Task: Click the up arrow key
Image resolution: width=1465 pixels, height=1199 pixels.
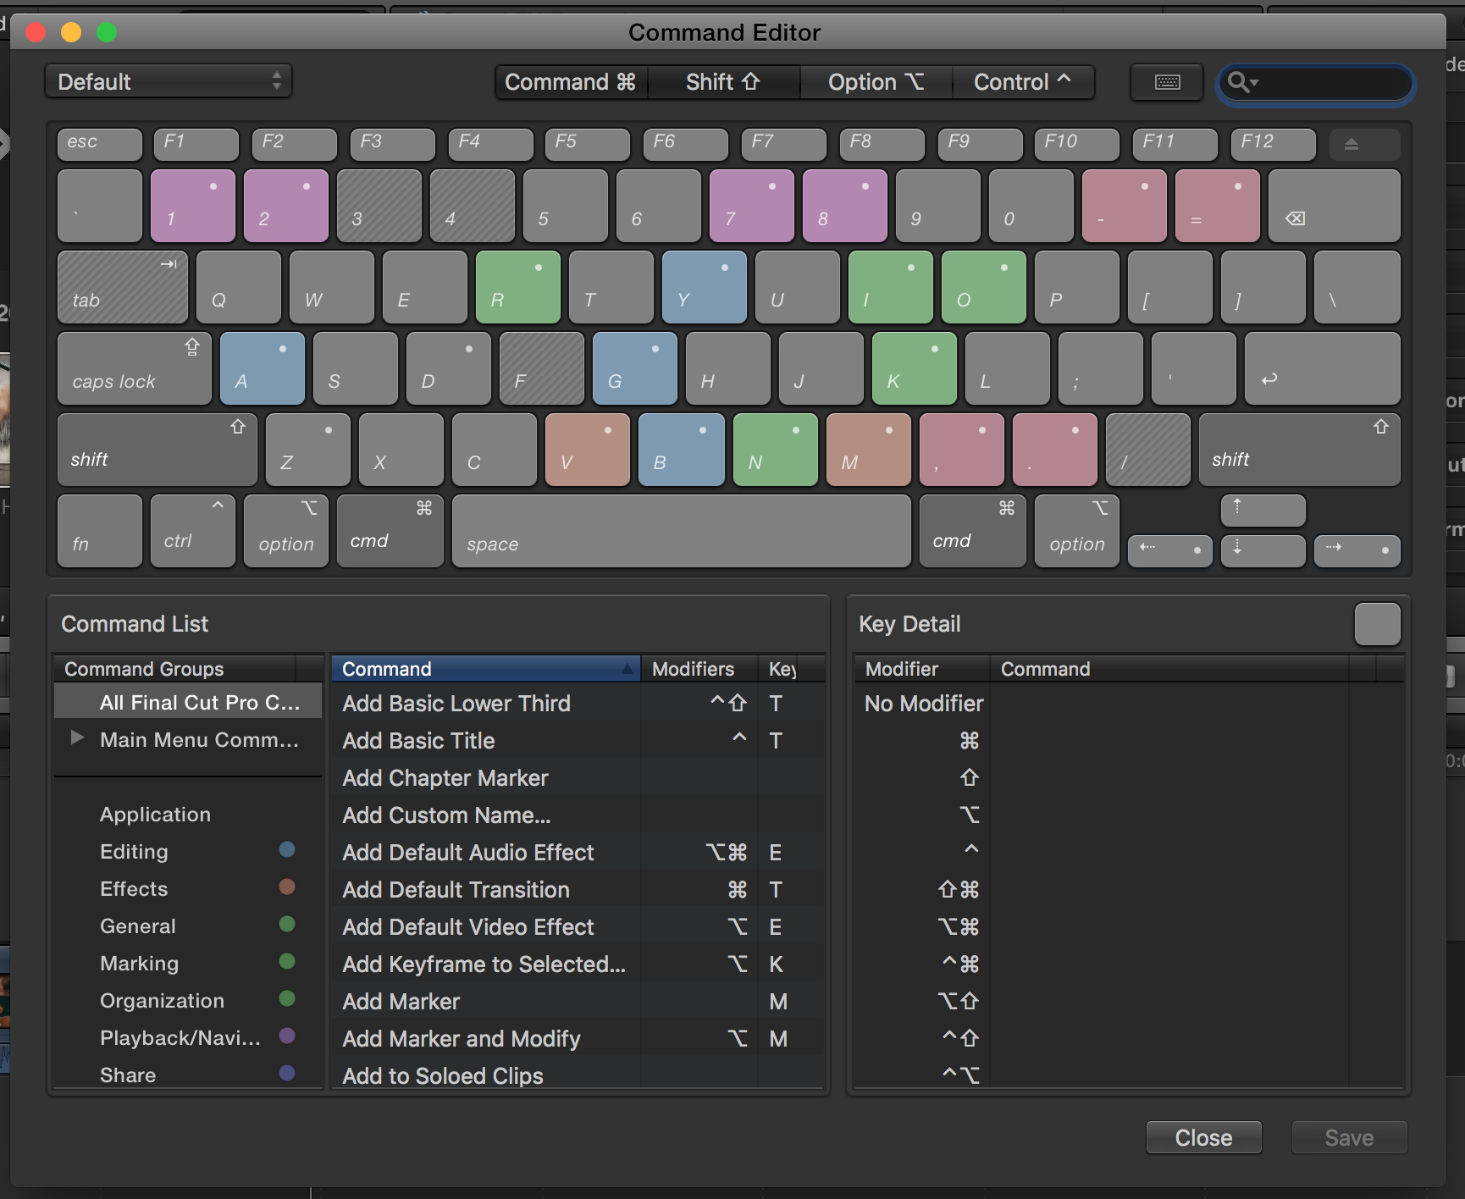Action: 1263,511
